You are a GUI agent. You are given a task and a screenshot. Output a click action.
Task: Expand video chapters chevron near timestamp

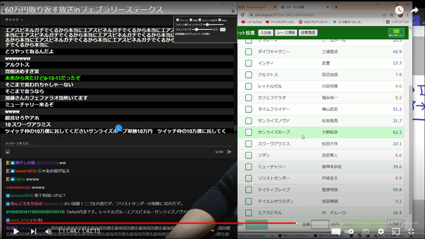pos(212,230)
